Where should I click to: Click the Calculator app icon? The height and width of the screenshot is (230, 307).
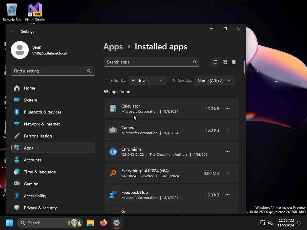tap(113, 108)
